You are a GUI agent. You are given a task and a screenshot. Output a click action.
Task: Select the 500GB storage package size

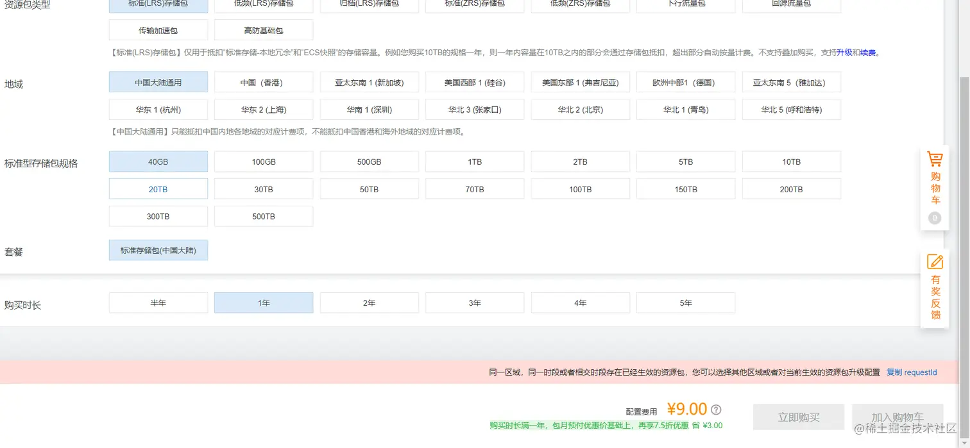(370, 162)
